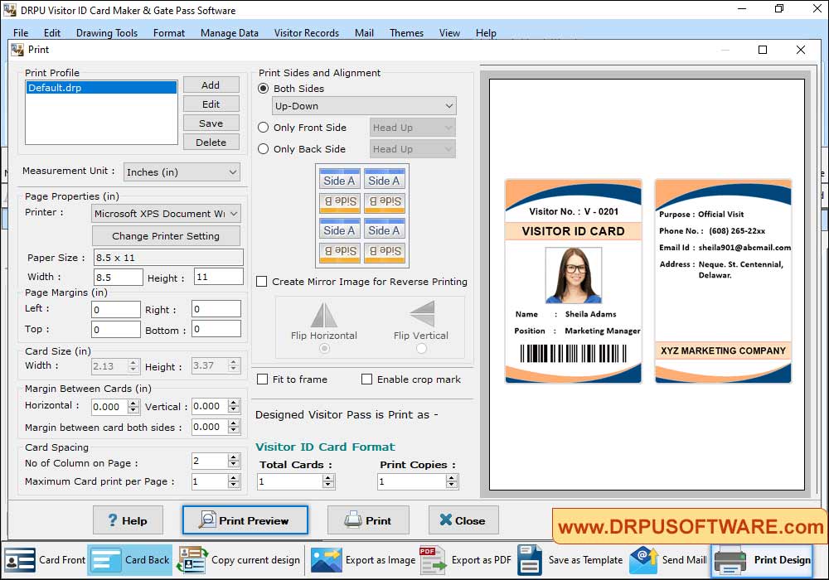
Task: Open the File menu
Action: tap(21, 33)
